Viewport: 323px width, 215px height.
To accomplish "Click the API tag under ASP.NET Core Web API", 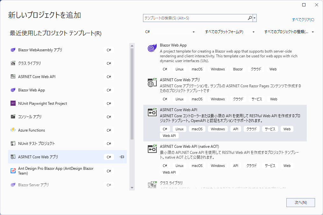I will click(x=236, y=129).
